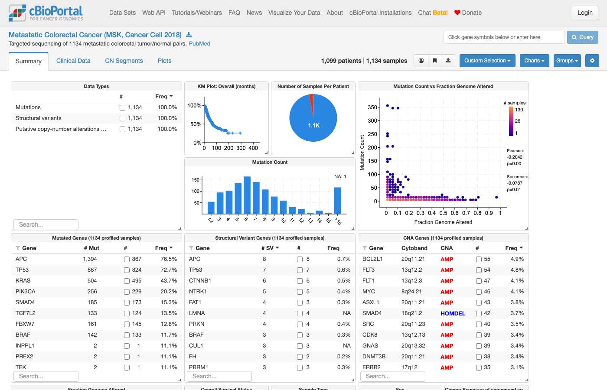This screenshot has height=390, width=607.
Task: Click the filter icon in Mutated Genes header
Action: 18,248
